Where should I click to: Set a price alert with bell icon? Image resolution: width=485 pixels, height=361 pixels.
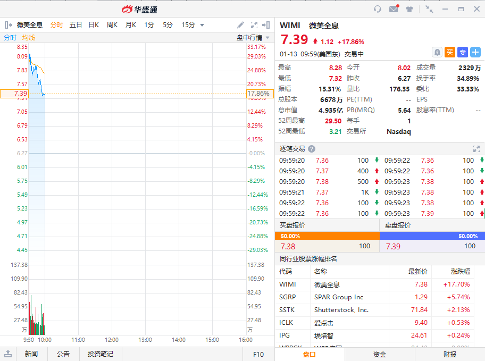click(x=437, y=52)
